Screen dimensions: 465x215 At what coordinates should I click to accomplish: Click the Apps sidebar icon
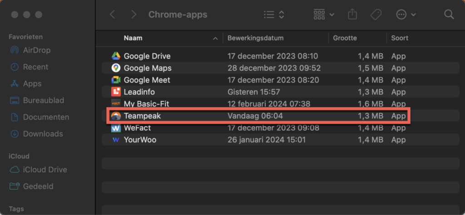pos(14,84)
